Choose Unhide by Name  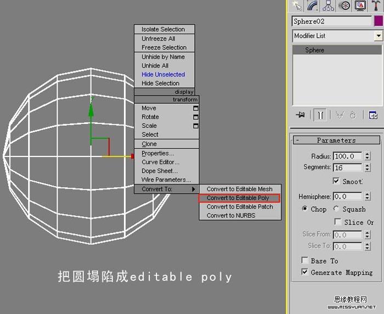click(x=165, y=57)
